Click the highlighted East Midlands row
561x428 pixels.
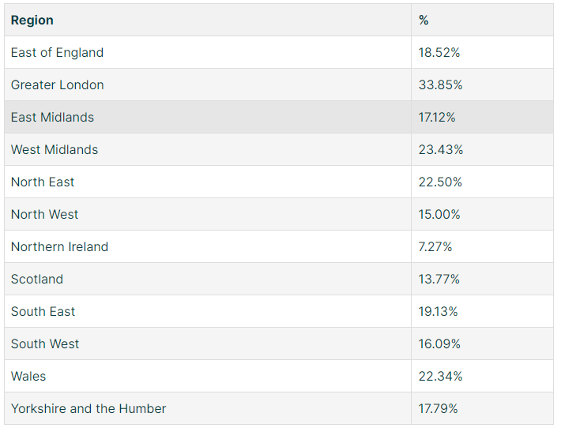[x=279, y=117]
